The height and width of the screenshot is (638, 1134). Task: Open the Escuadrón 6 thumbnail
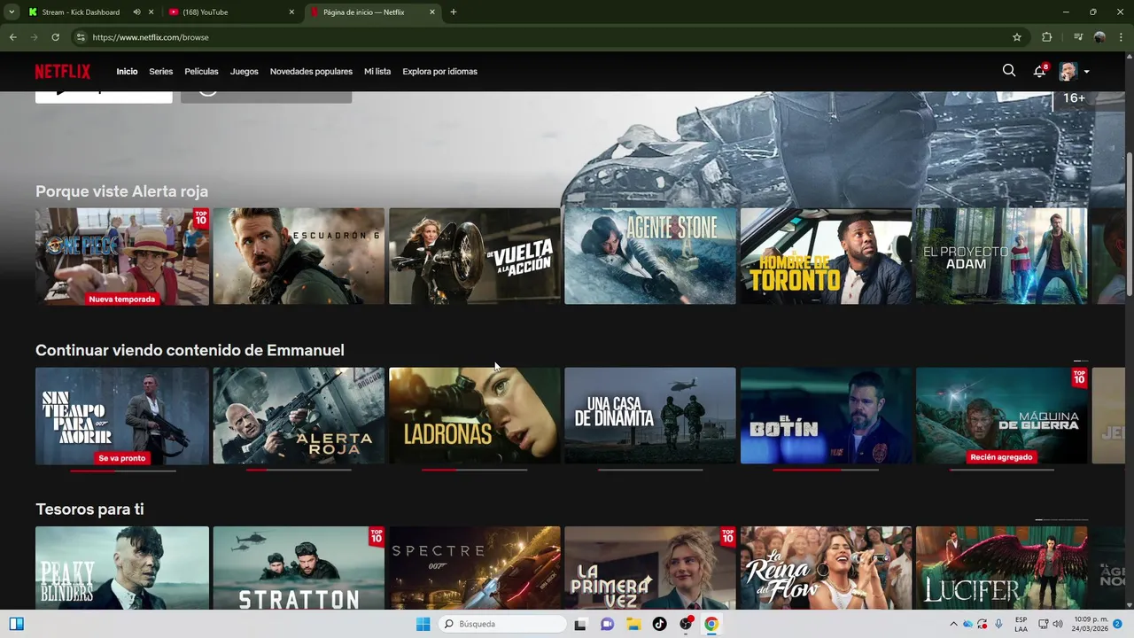(299, 256)
